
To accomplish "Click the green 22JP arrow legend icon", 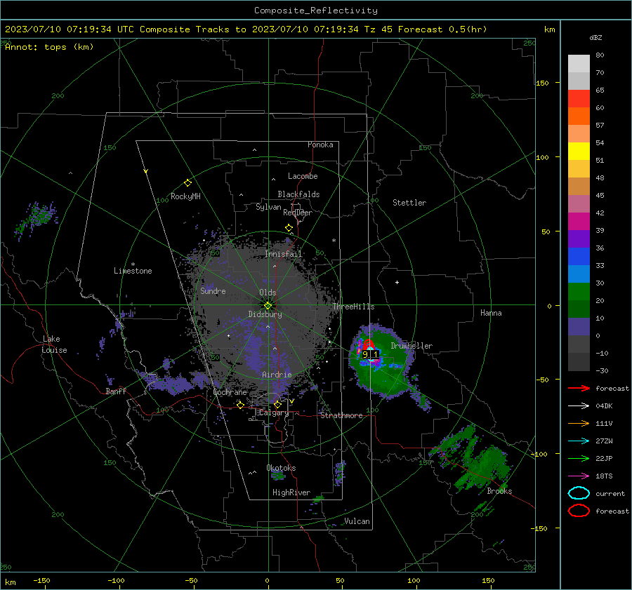I will [579, 458].
